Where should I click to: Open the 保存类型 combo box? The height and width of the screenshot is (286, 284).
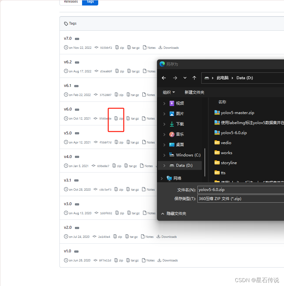241,199
